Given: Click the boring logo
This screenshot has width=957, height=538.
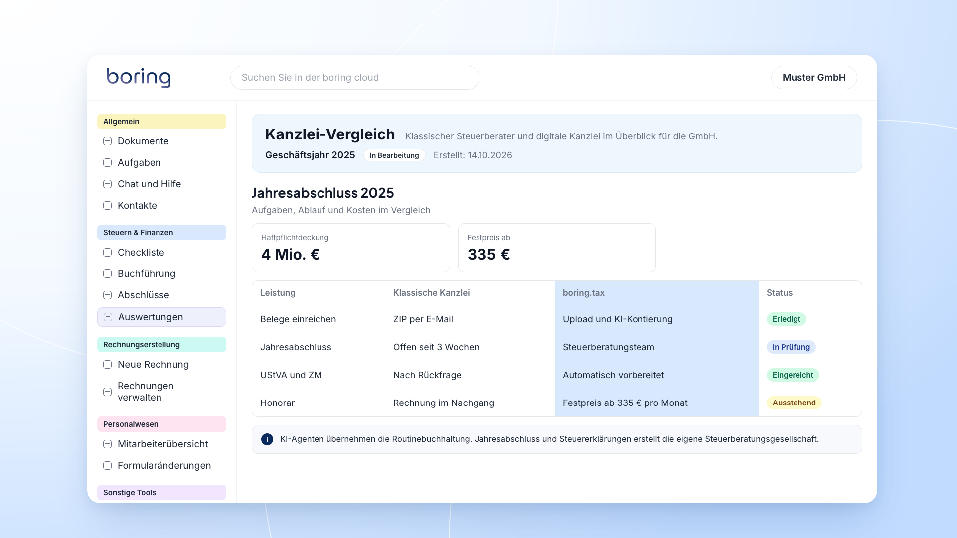Looking at the screenshot, I should tap(139, 77).
